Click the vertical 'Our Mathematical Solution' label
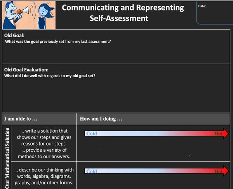The height and width of the screenshot is (189, 233). (7, 158)
